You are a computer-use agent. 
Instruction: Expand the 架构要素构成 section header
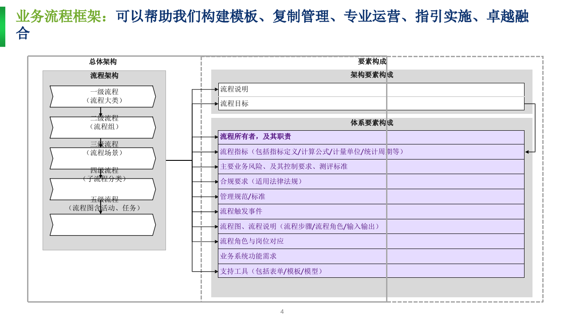coord(373,75)
